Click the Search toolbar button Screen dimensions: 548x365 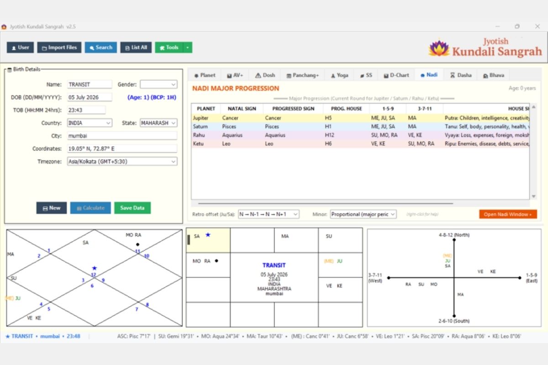(x=101, y=47)
